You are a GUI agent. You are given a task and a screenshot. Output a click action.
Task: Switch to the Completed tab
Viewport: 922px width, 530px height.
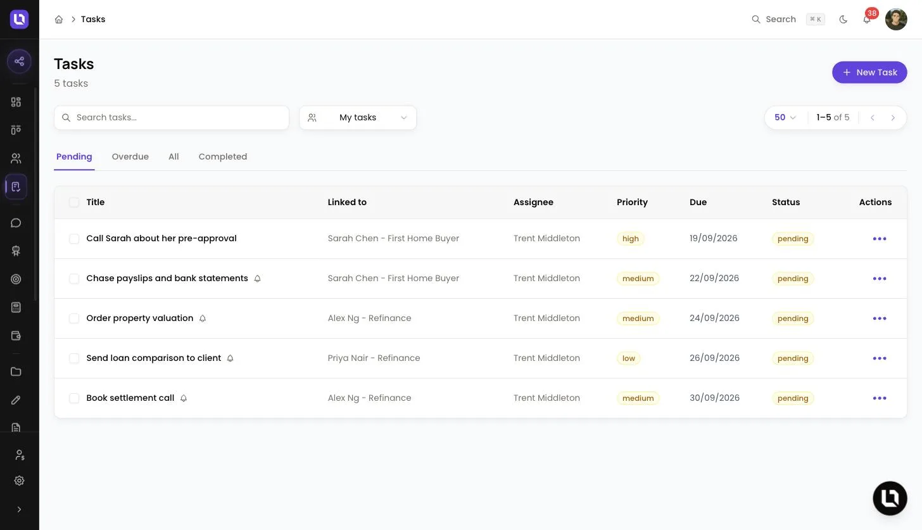click(223, 157)
